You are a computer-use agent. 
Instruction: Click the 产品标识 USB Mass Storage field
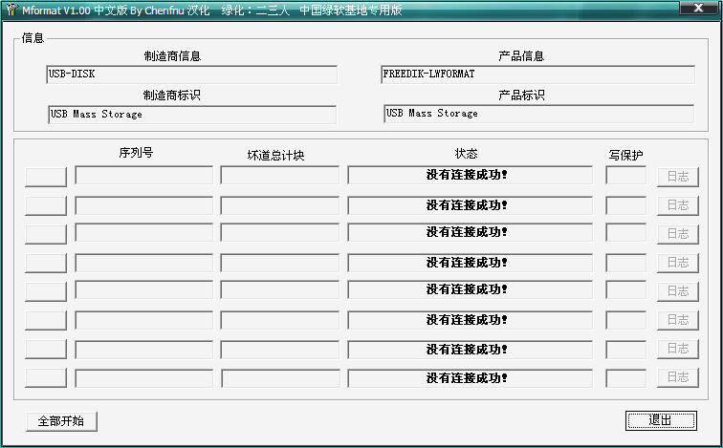537,114
